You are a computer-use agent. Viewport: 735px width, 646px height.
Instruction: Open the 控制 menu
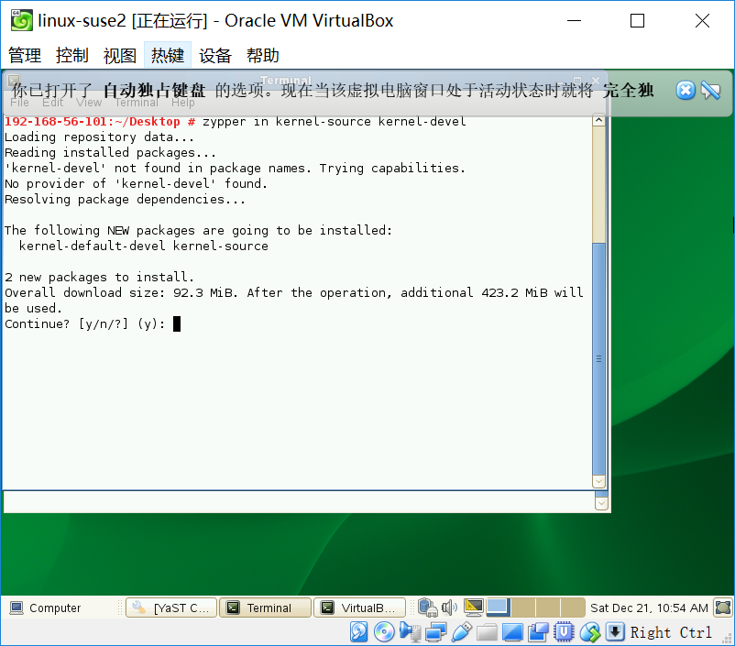(72, 55)
